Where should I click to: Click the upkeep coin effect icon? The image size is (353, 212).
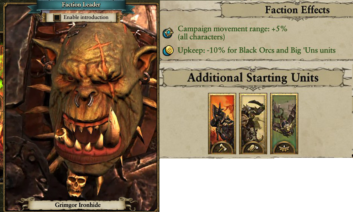(168, 50)
